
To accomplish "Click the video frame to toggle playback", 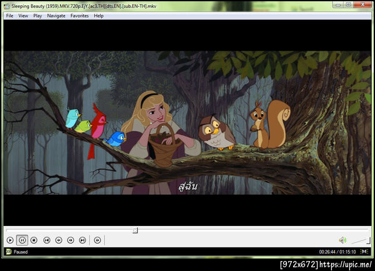I will pos(187,122).
